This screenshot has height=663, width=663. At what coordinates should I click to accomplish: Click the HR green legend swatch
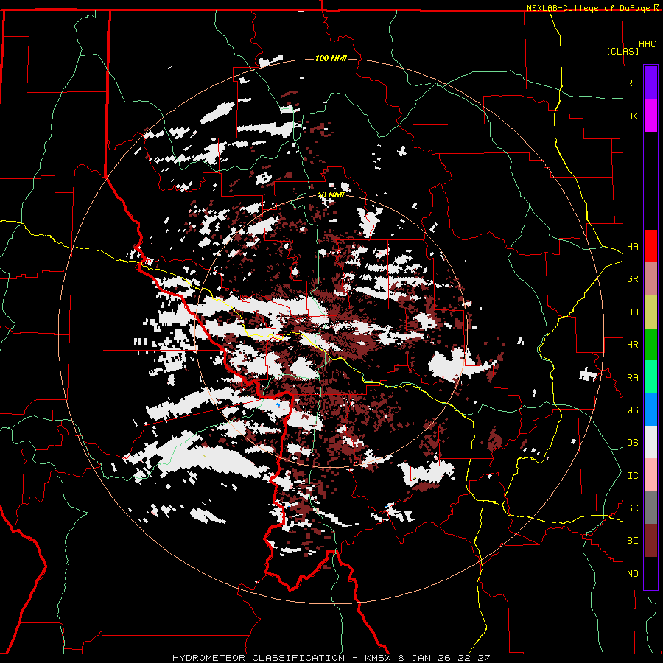coord(650,345)
